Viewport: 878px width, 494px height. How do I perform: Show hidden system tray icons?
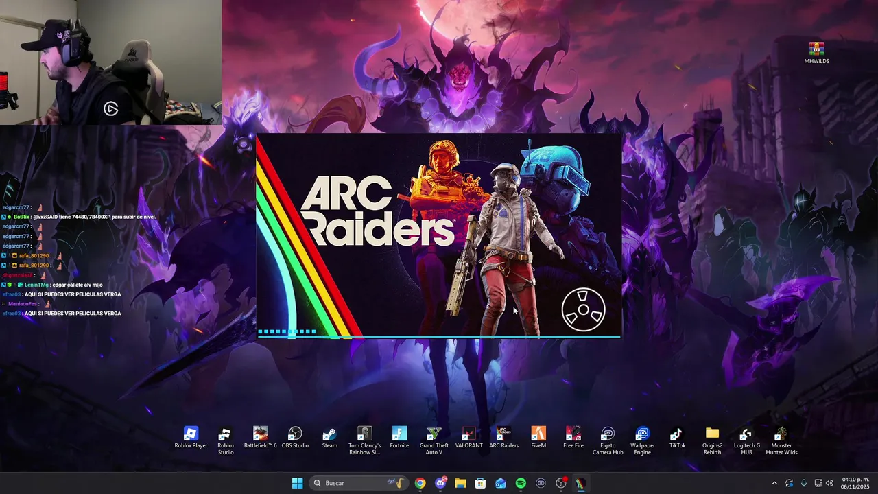(774, 483)
